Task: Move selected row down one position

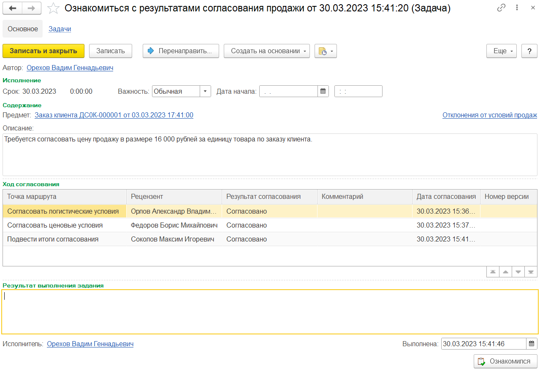Action: pyautogui.click(x=518, y=272)
